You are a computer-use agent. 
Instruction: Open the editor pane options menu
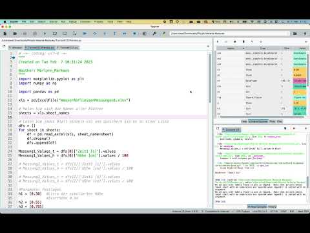(208, 46)
